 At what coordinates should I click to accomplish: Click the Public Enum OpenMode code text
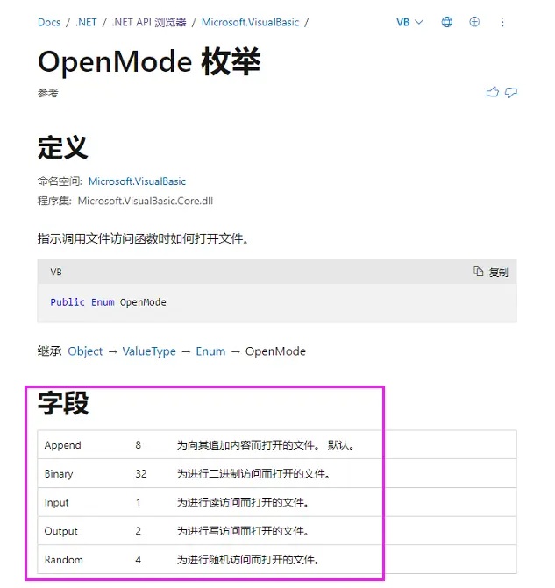pyautogui.click(x=108, y=302)
